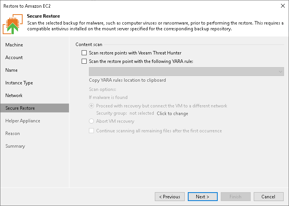This screenshot has height=206, width=289.
Task: Click the 'Content scan' group label
Action: pyautogui.click(x=89, y=44)
